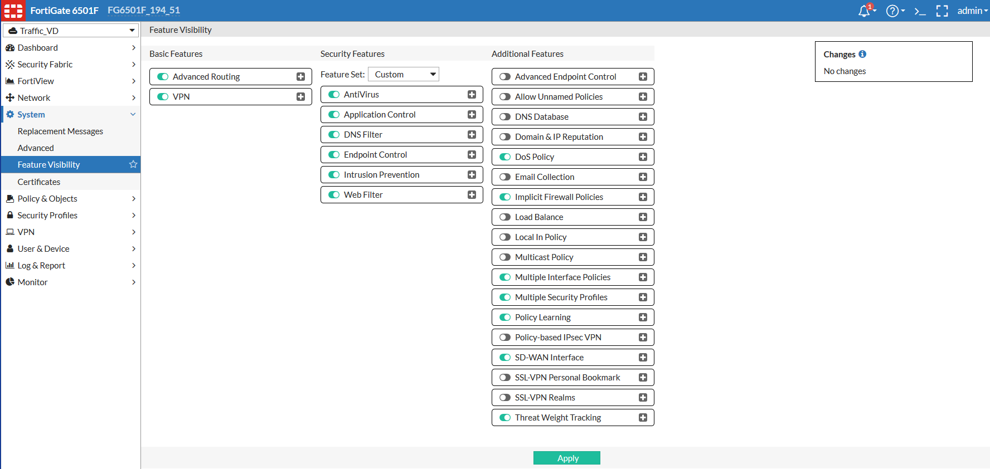The image size is (990, 469).
Task: Expand the Security Fabric chevron
Action: (134, 65)
